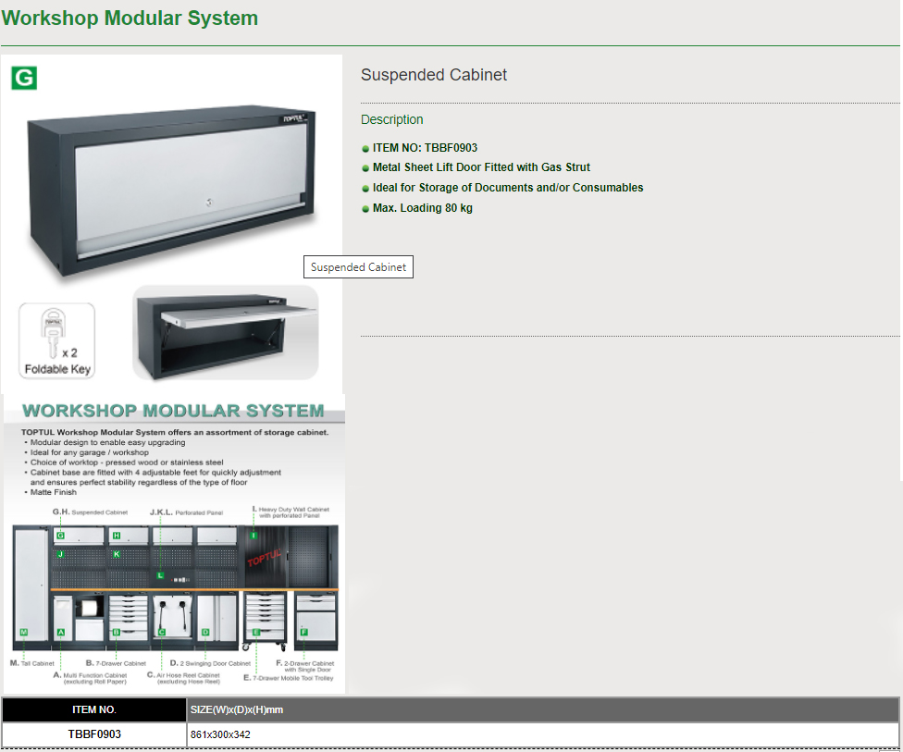
Task: Click the green M marker on the Tall Cabinet
Action: [23, 633]
